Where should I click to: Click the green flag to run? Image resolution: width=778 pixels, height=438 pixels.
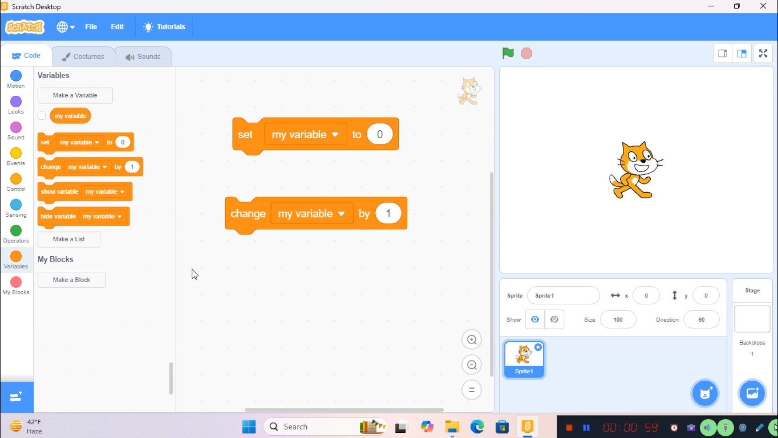[x=508, y=53]
